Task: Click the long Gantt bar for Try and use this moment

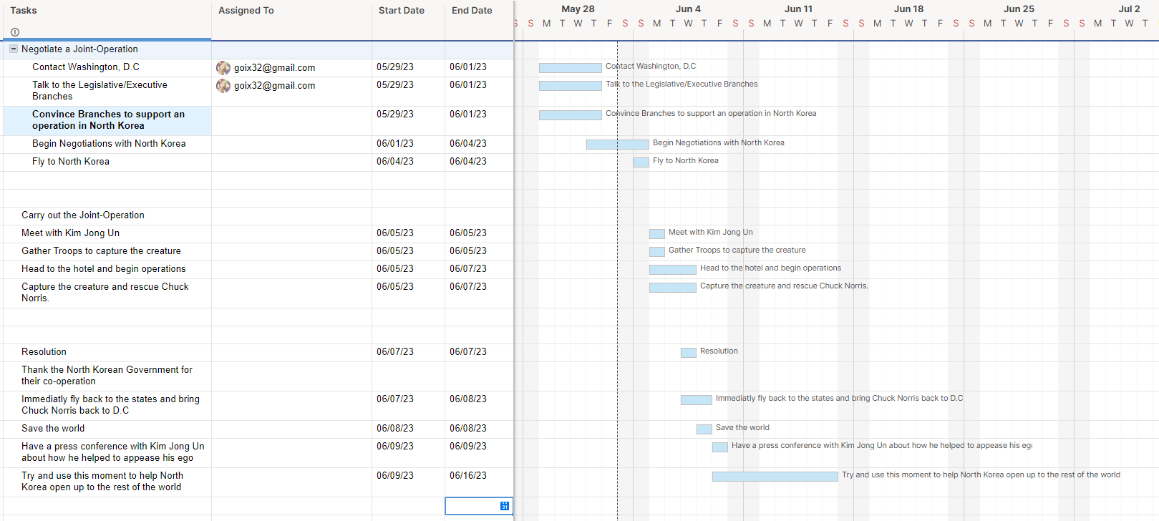Action: 775,477
